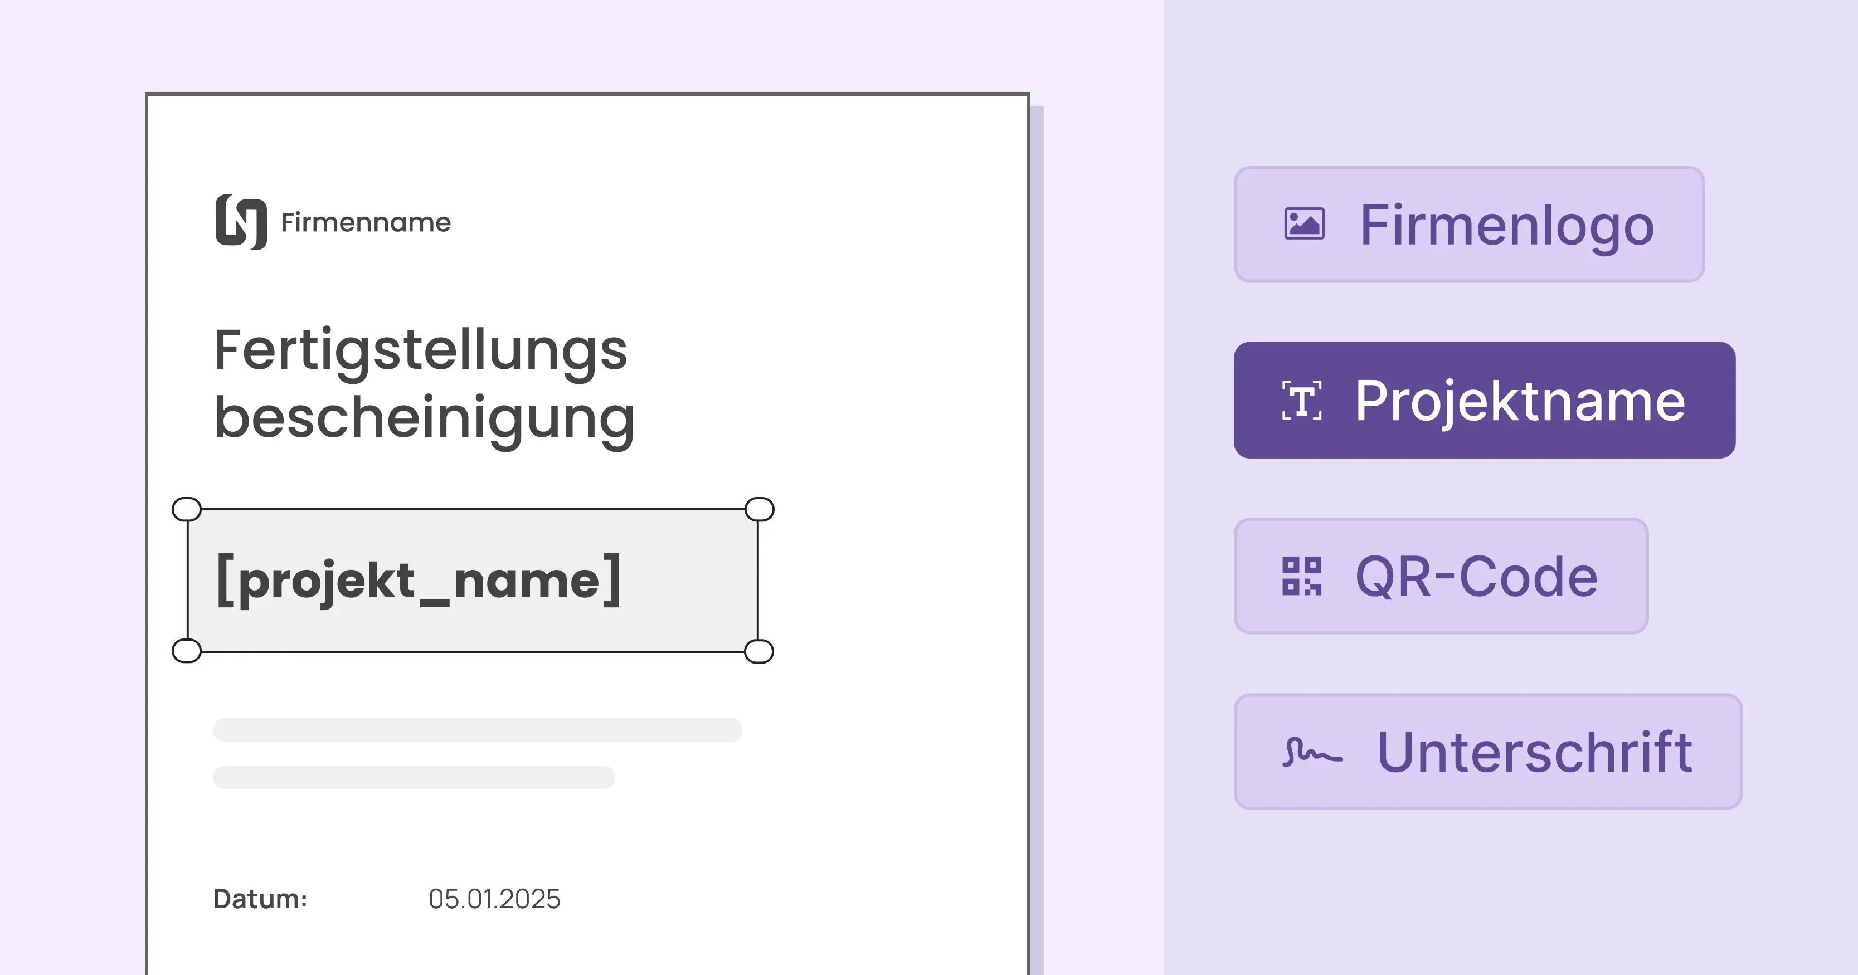Insert the Unterschrift element
This screenshot has height=975, width=1858.
[x=1487, y=752]
